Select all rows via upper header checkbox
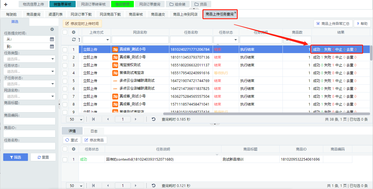 click(65, 32)
